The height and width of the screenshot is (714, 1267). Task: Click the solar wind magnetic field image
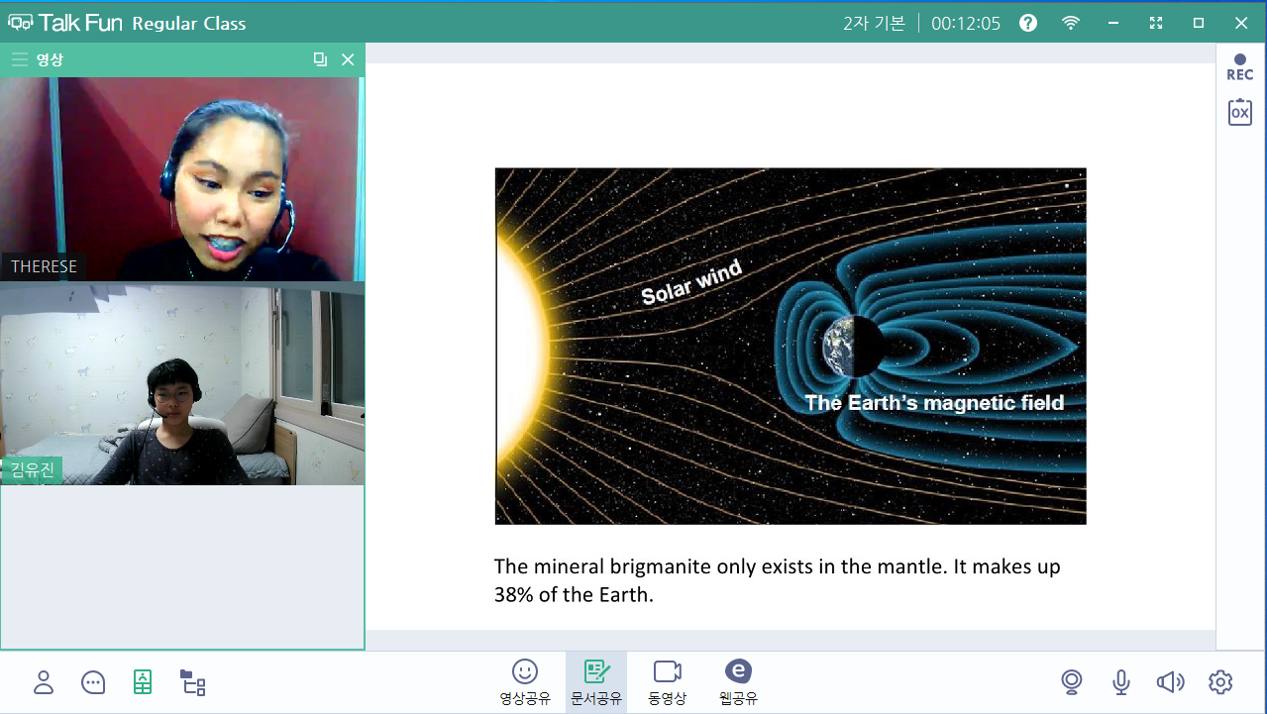[x=791, y=346]
